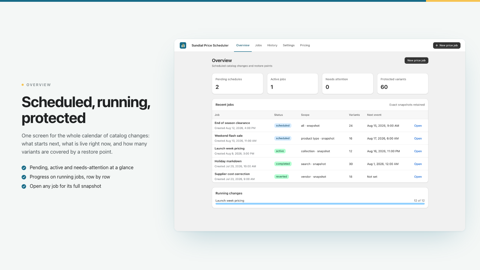
Task: Click the Variants column header
Action: tap(354, 115)
